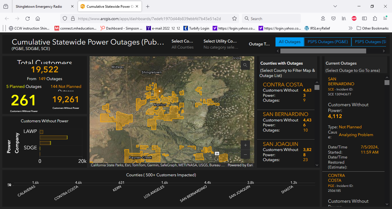Click the outage tabs horizontal scrollbar
This screenshot has width=392, height=209.
pyautogui.click(x=323, y=51)
